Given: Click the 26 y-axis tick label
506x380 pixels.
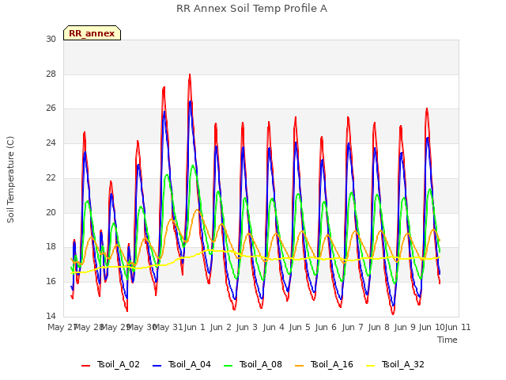Looking at the screenshot, I should tap(51, 108).
